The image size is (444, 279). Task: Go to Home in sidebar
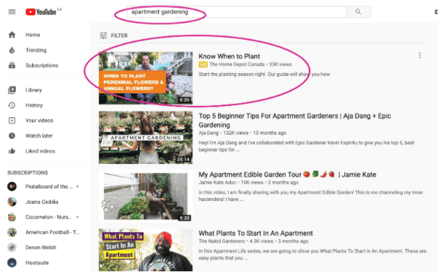[x=32, y=35]
